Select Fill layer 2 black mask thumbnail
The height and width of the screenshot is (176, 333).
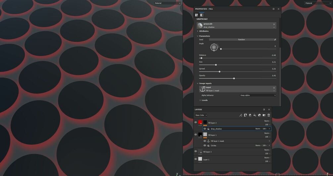click(205, 122)
